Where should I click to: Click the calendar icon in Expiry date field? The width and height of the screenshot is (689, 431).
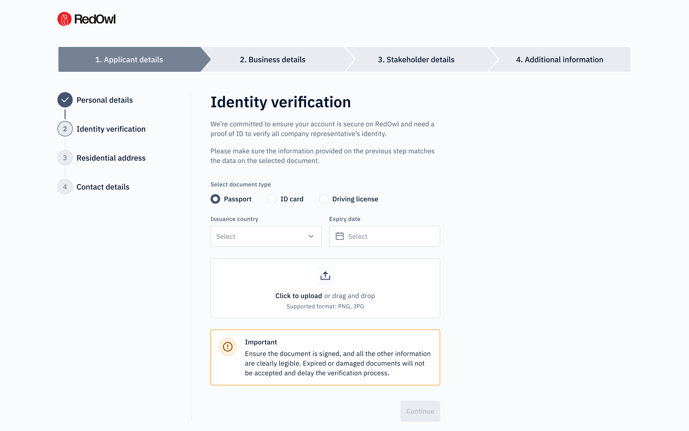[x=340, y=236]
